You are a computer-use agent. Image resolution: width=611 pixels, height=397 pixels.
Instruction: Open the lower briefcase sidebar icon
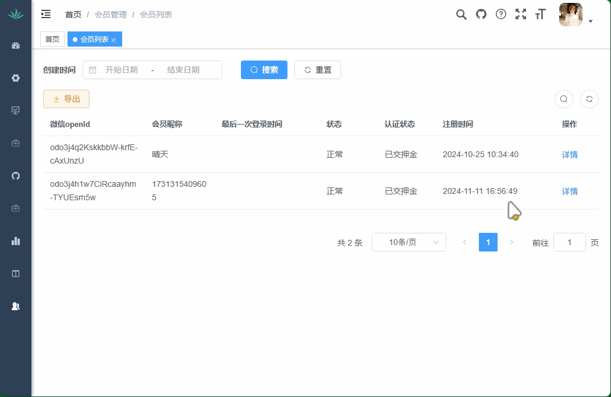pos(16,208)
